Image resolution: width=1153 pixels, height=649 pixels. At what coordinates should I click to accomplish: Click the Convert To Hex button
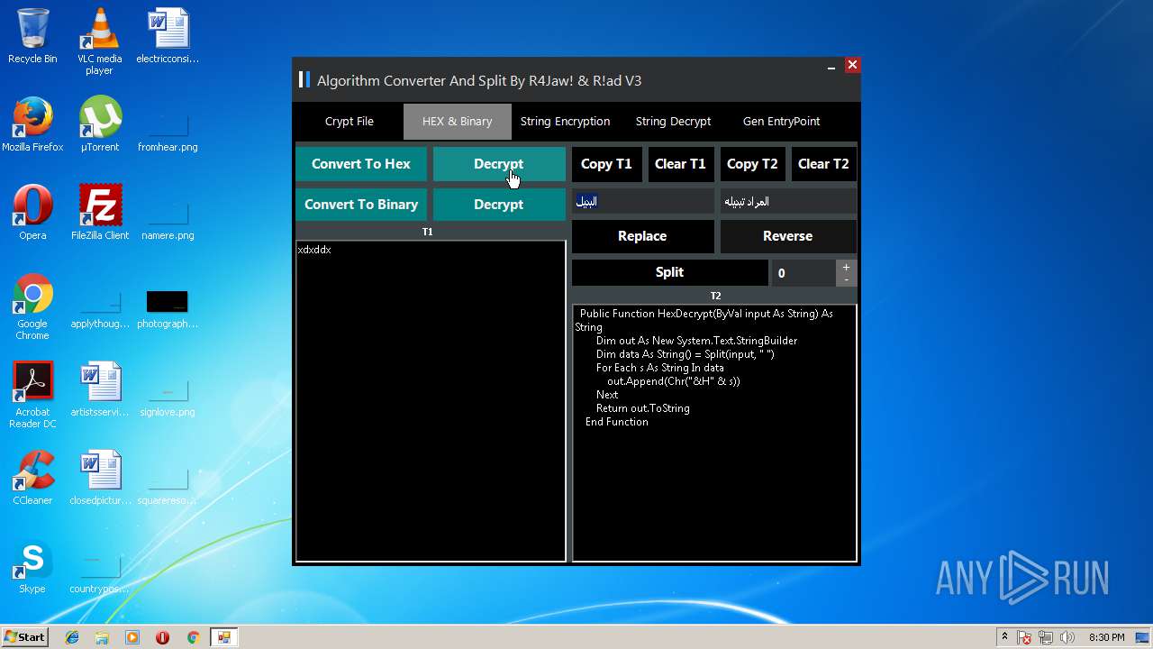pyautogui.click(x=361, y=164)
